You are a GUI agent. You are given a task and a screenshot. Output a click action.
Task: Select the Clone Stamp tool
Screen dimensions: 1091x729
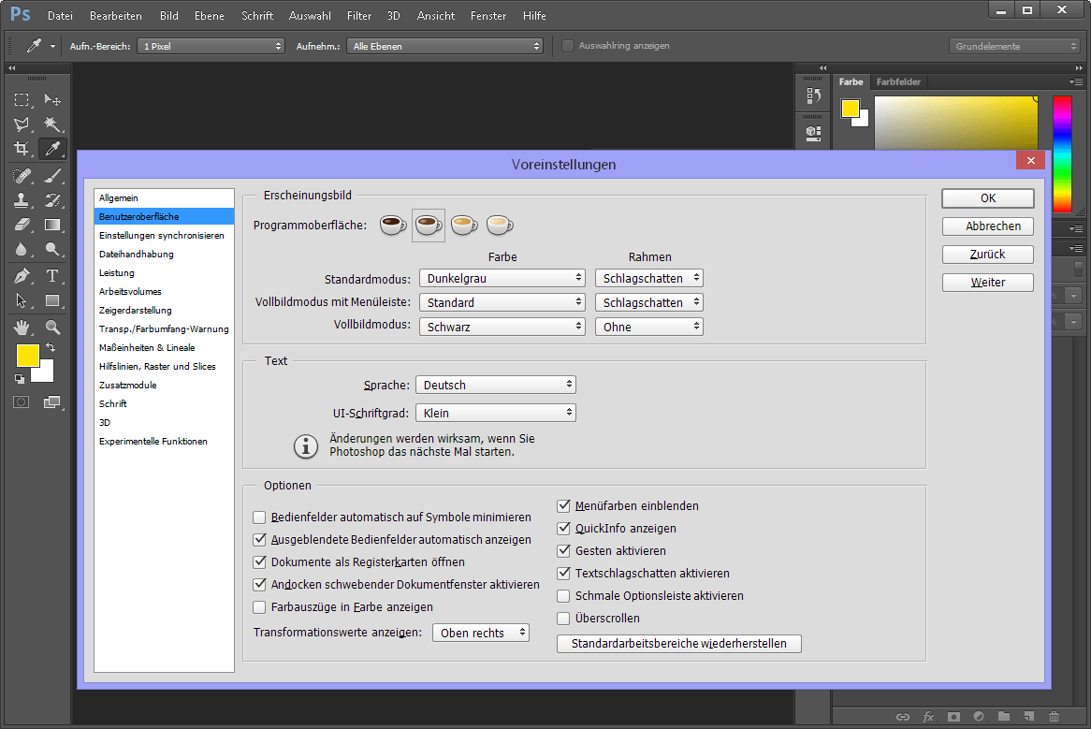[x=22, y=200]
